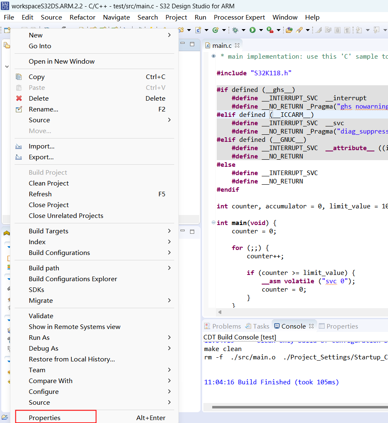Open the dropdown arrow beside Debug icon
Screen dimensions: 388x423
click(x=243, y=30)
